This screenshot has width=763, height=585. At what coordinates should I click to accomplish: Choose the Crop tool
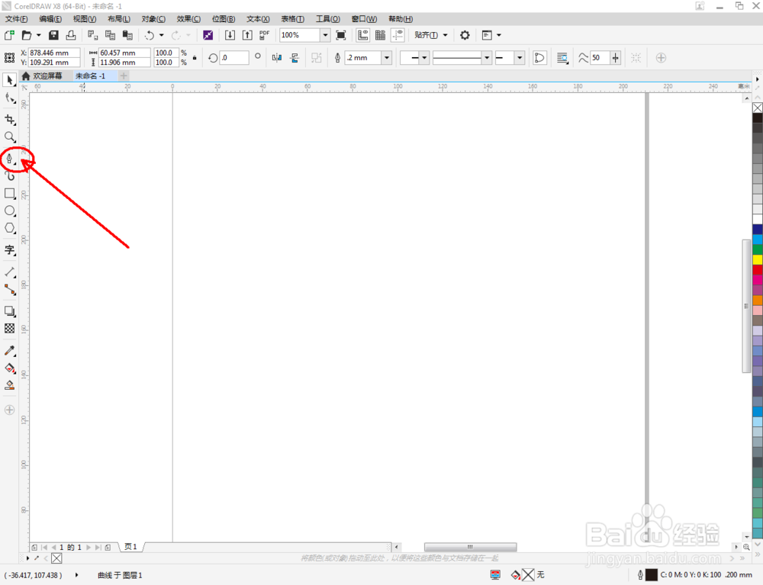[x=10, y=119]
